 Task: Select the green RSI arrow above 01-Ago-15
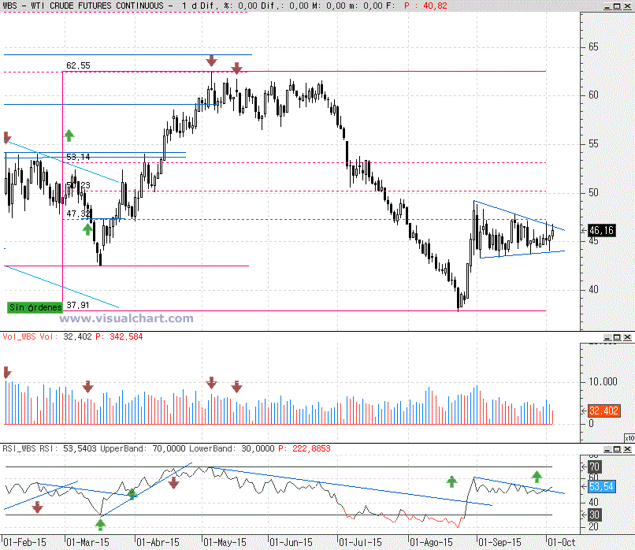(x=451, y=481)
